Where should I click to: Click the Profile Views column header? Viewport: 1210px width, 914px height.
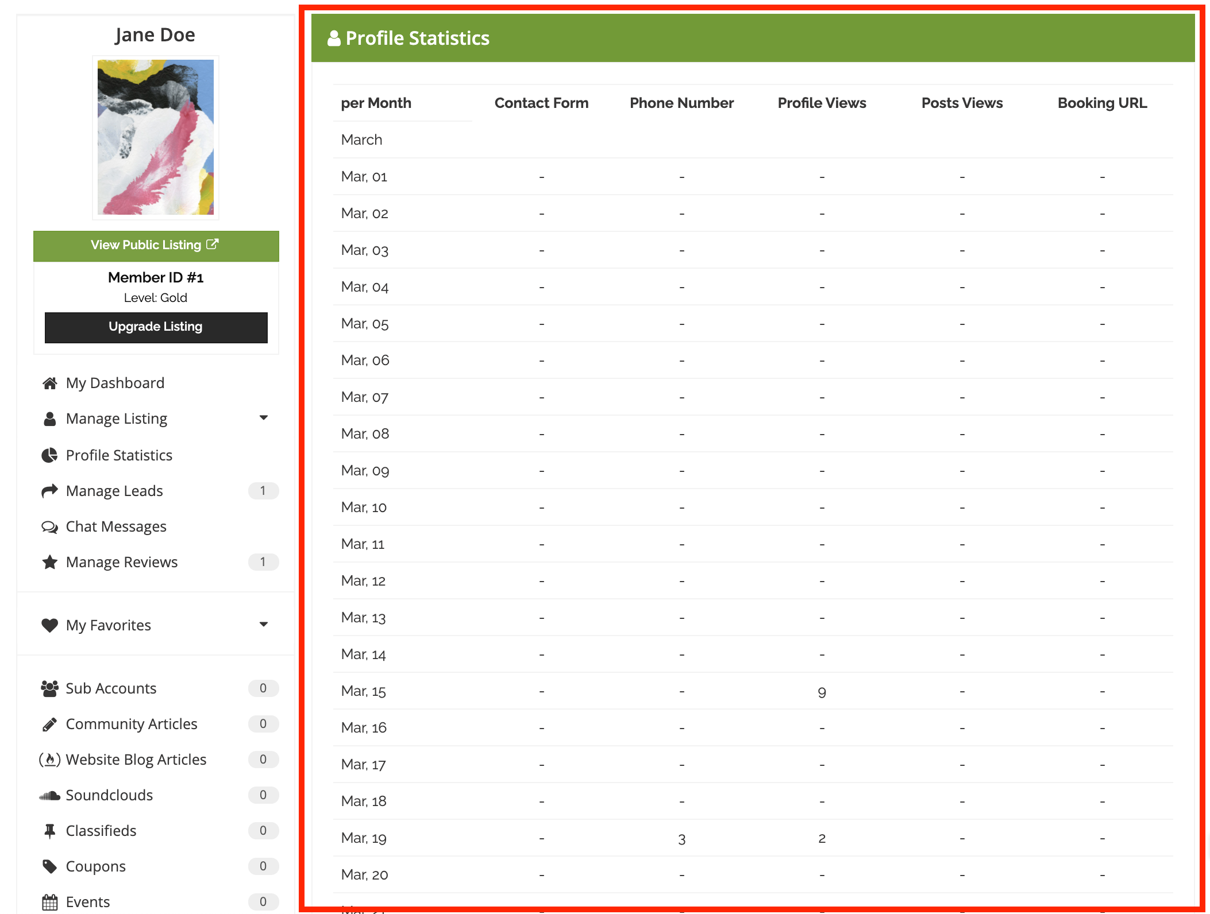click(x=822, y=103)
